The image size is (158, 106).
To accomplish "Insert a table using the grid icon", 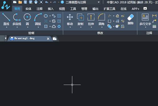I will 154,27.
